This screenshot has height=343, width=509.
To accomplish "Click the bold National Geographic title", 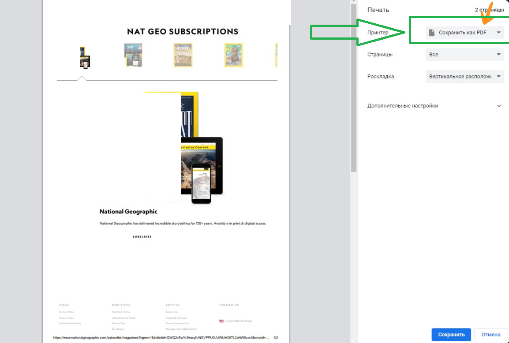I will (x=128, y=212).
